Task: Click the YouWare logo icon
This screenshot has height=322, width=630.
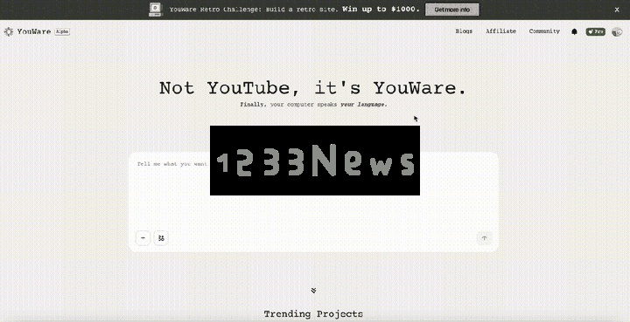Action: click(9, 31)
